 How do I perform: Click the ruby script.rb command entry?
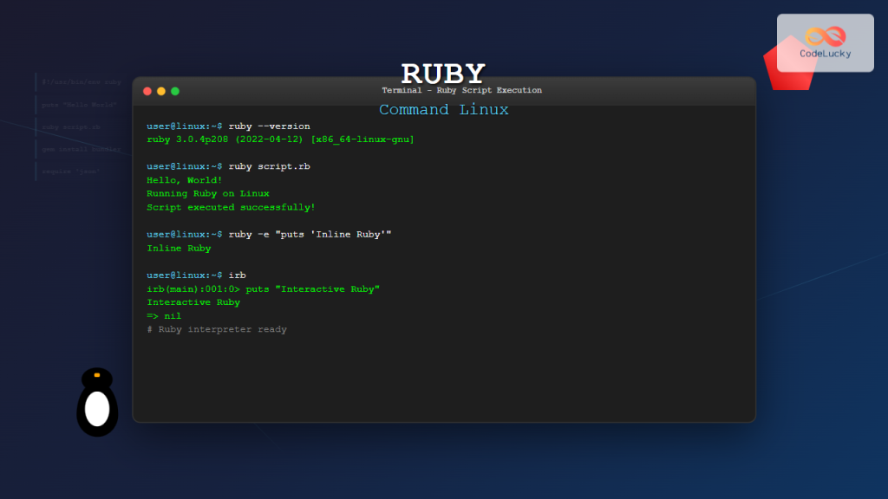(x=228, y=166)
